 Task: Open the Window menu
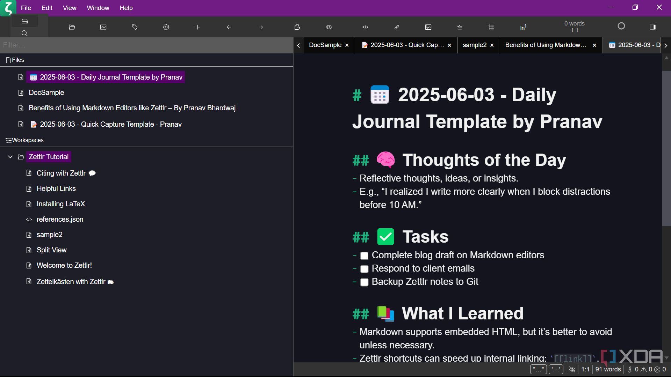pos(98,8)
